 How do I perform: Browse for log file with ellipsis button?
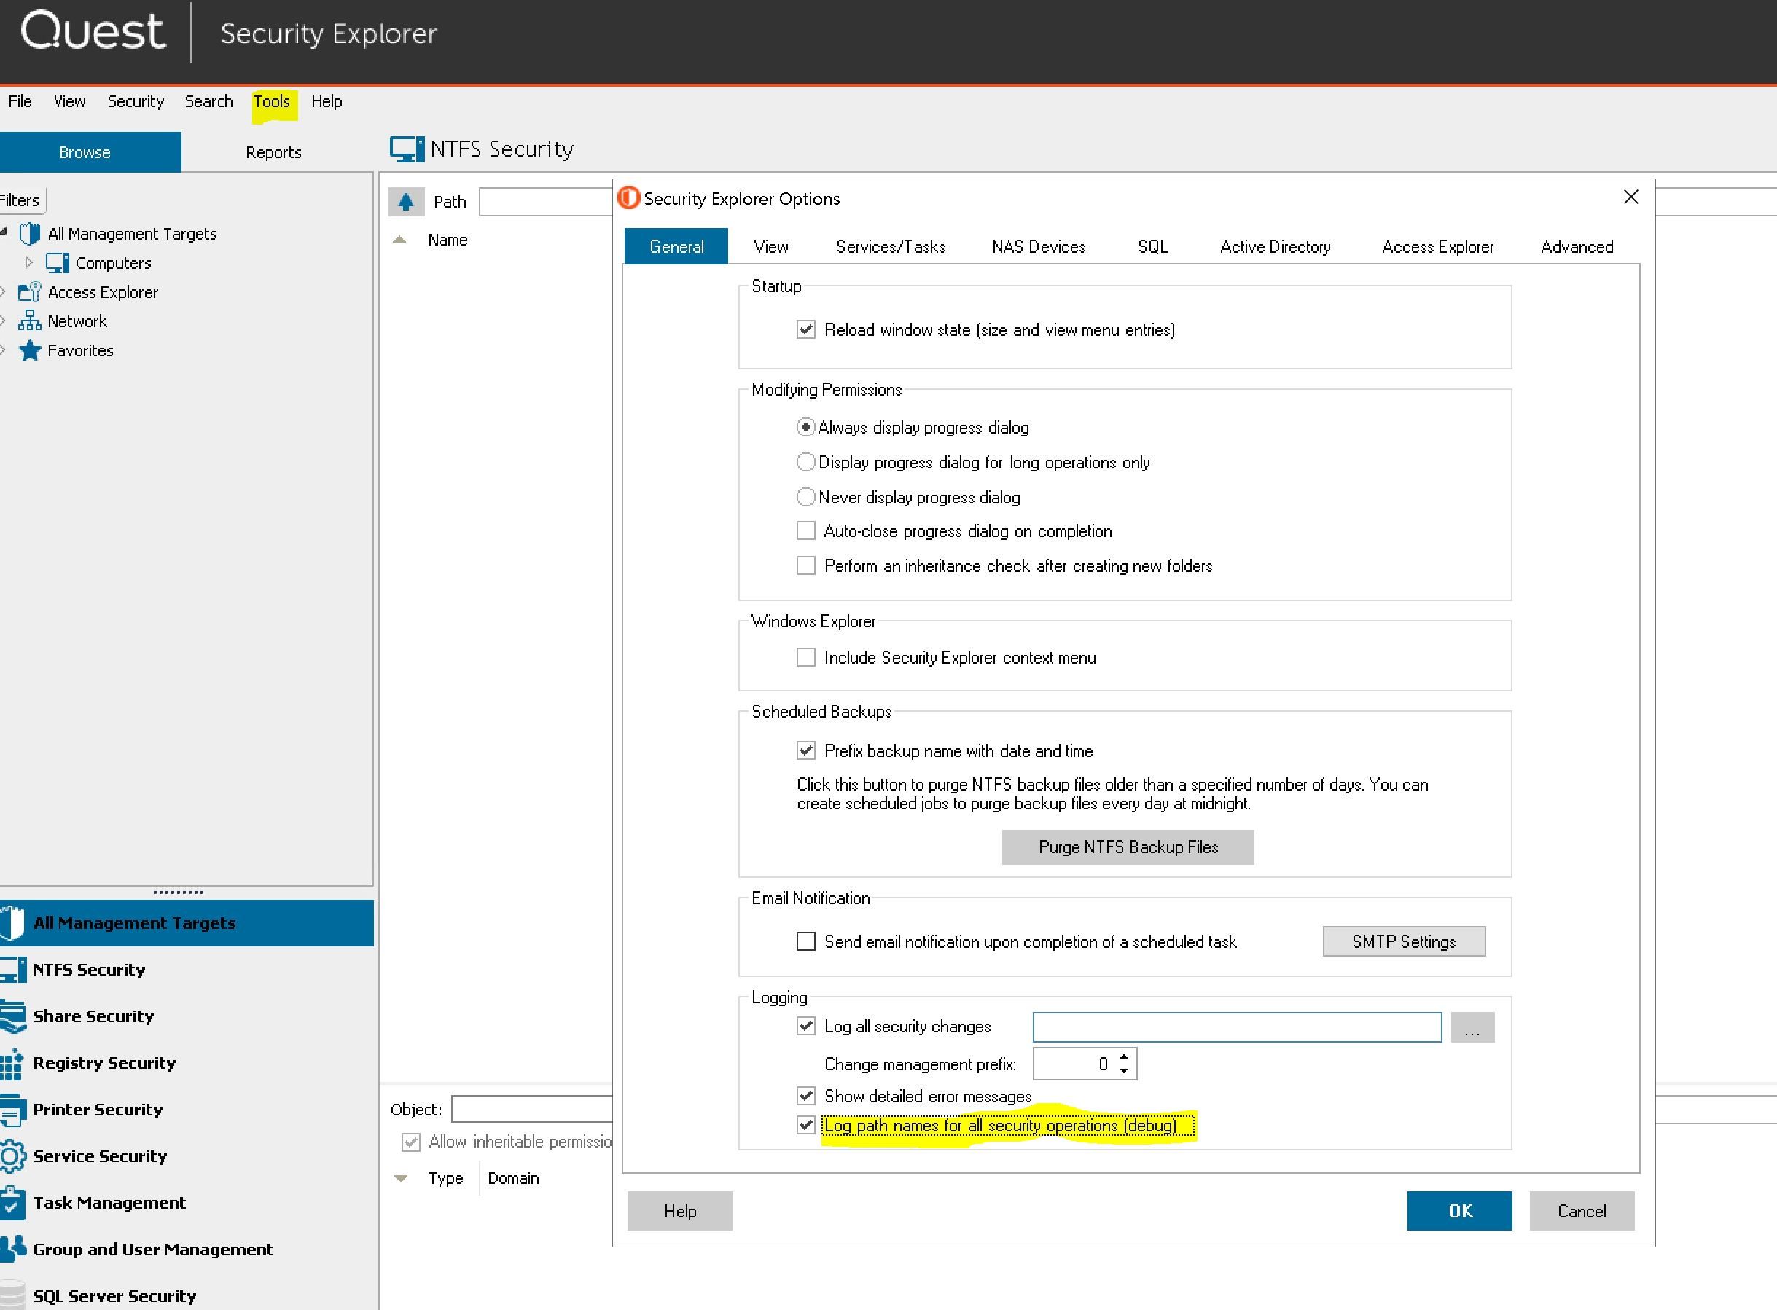point(1472,1027)
